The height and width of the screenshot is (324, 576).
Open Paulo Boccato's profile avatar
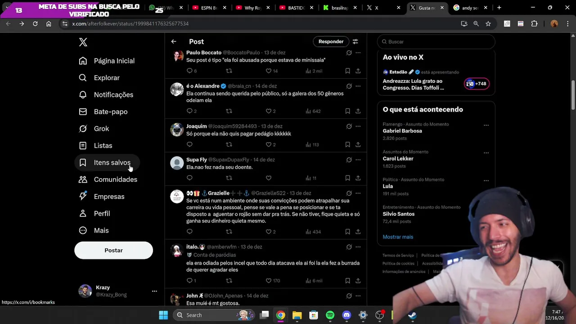coord(177,56)
